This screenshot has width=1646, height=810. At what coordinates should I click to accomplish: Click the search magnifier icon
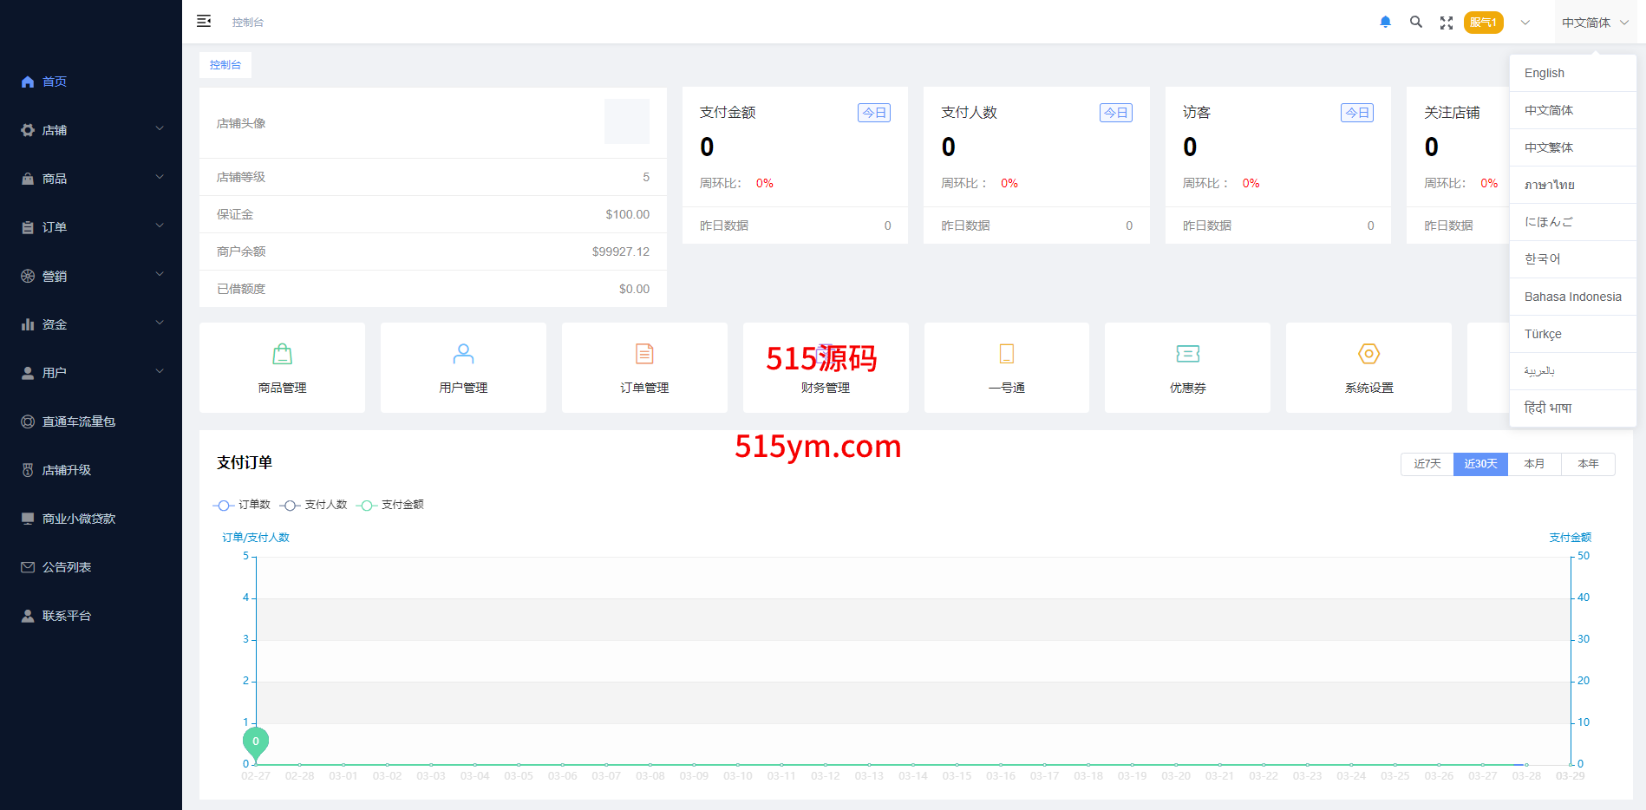point(1416,23)
